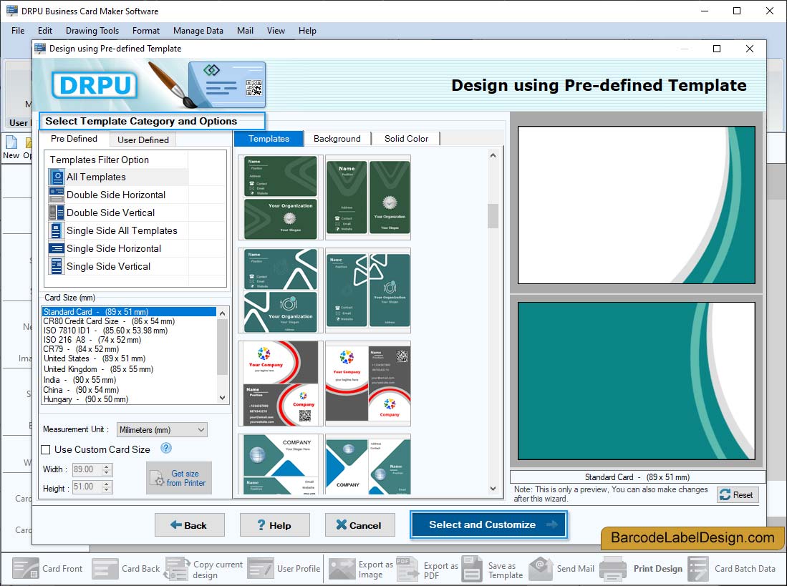787x586 pixels.
Task: Click the Single Side Vertical icon
Action: (x=57, y=266)
